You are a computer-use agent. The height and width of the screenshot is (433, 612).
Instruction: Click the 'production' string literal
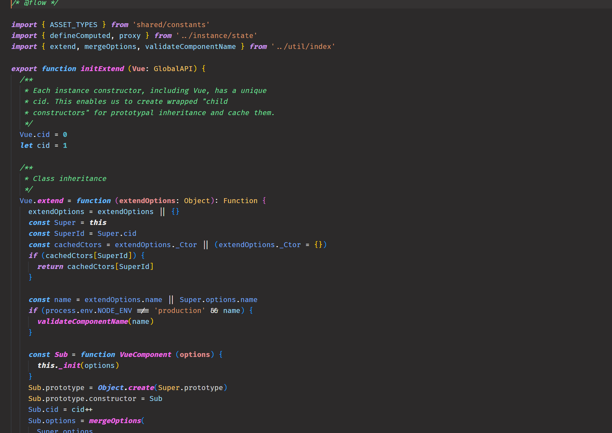pyautogui.click(x=180, y=310)
